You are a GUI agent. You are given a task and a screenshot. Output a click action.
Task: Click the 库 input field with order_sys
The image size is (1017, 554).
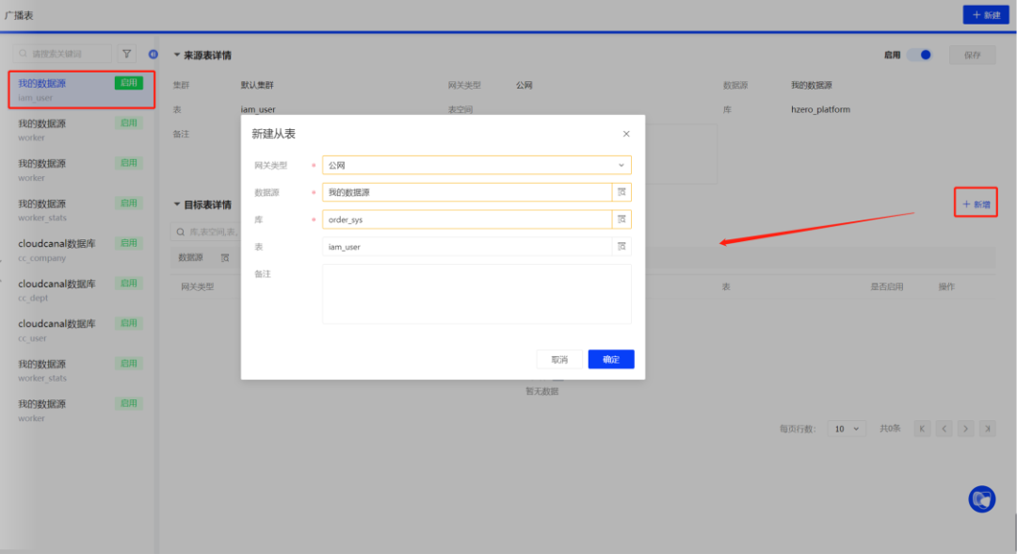[x=467, y=220]
